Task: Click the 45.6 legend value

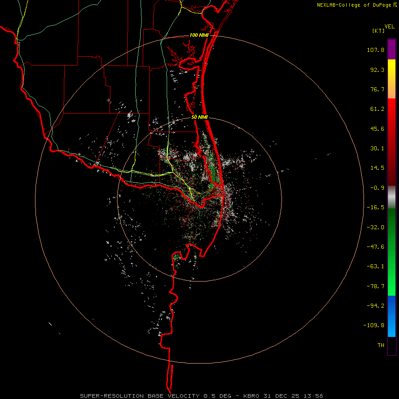Action: coord(377,129)
